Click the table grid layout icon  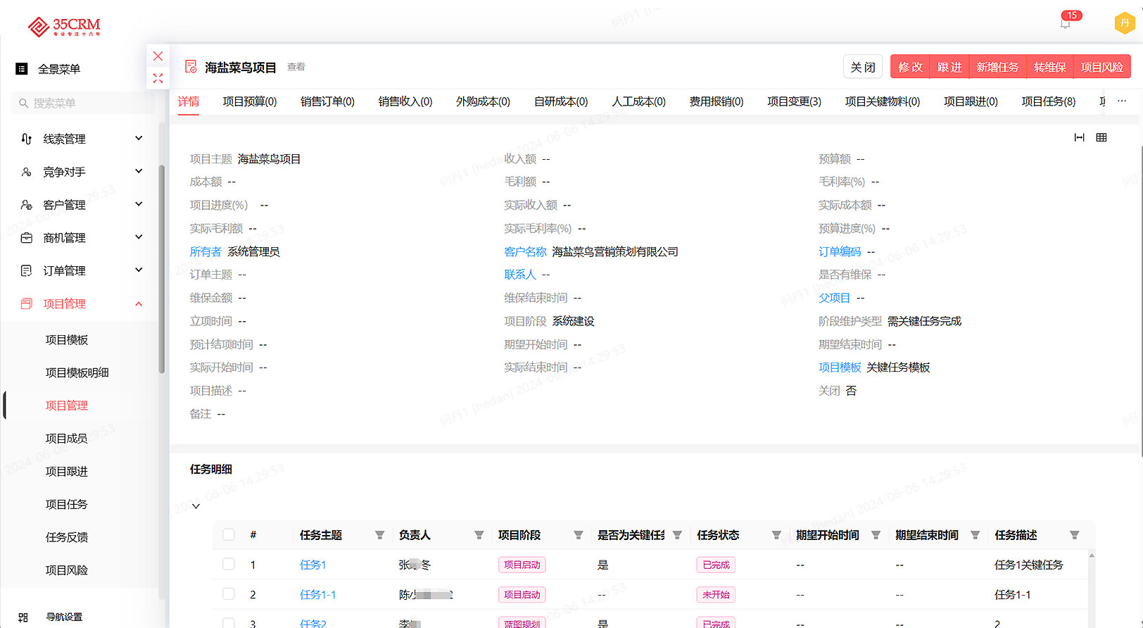[x=1101, y=137]
